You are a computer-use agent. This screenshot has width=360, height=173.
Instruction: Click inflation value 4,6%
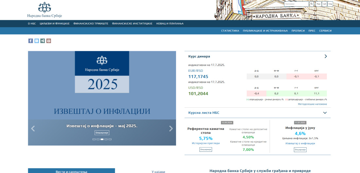tap(300, 134)
